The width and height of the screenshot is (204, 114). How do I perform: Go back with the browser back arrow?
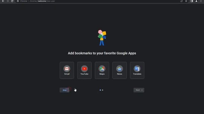pyautogui.click(x=3, y=1)
